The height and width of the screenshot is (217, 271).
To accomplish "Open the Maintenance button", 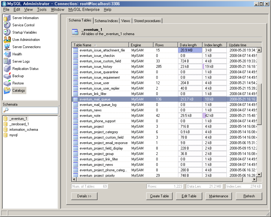I will [219, 196].
